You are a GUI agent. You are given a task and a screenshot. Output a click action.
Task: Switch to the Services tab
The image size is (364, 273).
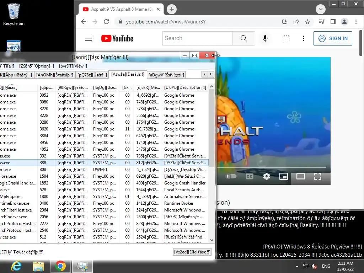[x=166, y=75]
